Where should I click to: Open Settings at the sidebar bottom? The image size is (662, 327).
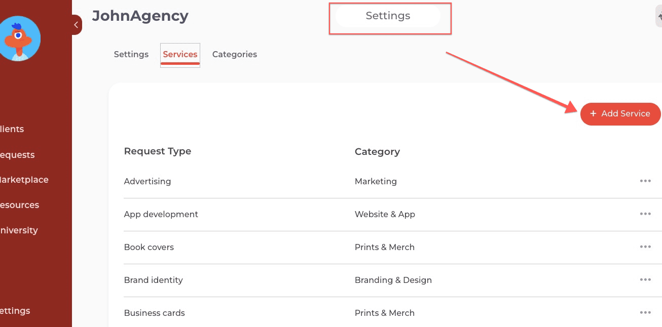(15, 311)
